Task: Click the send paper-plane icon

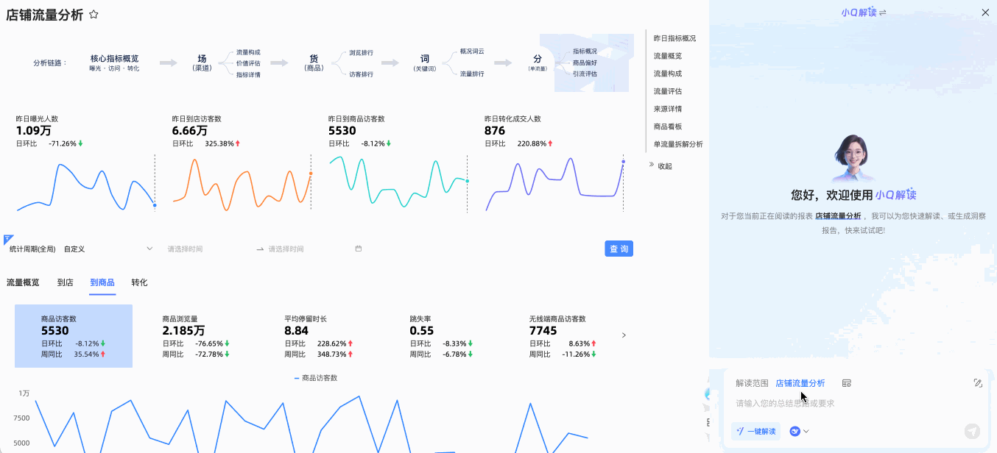Action: (972, 432)
